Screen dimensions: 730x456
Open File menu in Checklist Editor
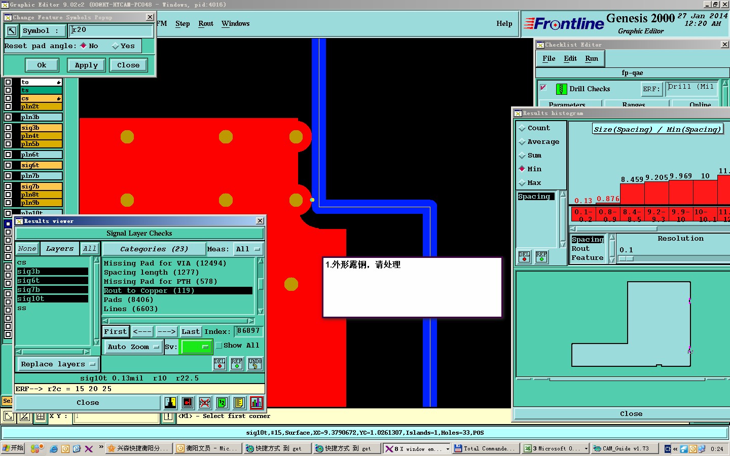point(549,59)
